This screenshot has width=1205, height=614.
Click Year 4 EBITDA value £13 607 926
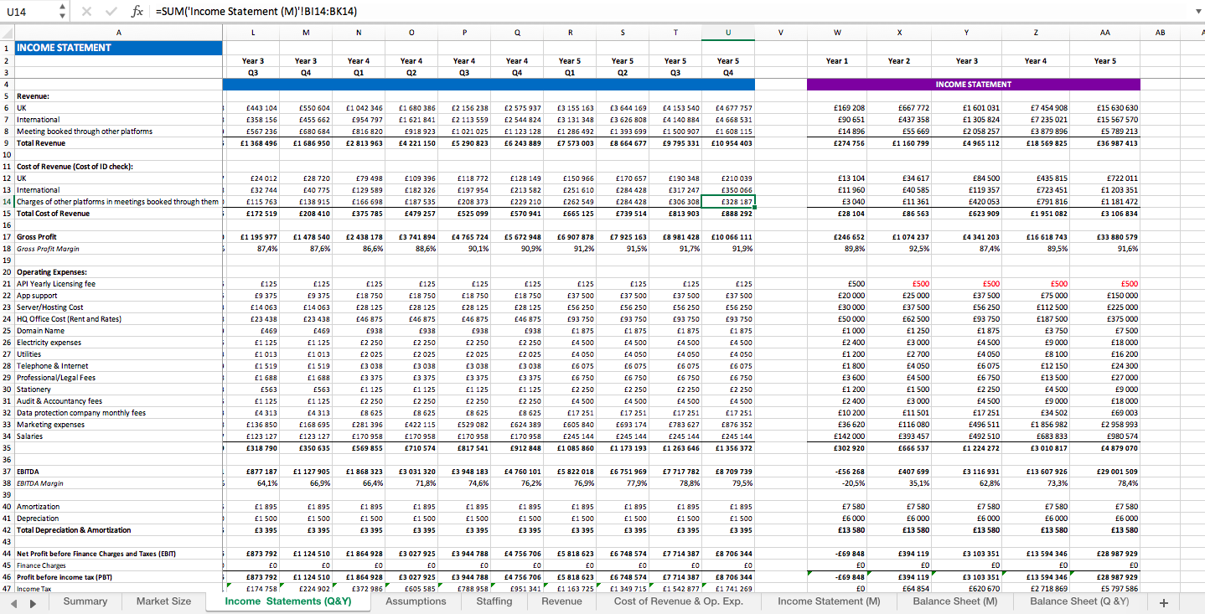[1036, 471]
